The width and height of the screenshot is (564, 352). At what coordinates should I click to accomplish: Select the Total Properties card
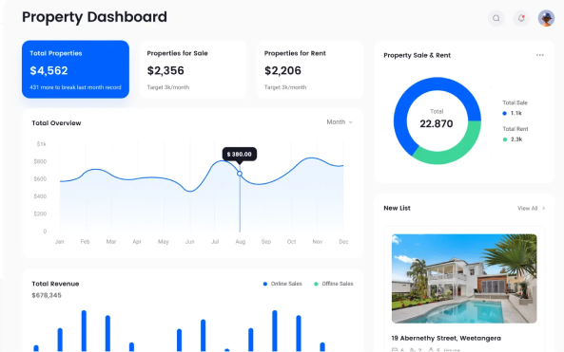(x=75, y=69)
